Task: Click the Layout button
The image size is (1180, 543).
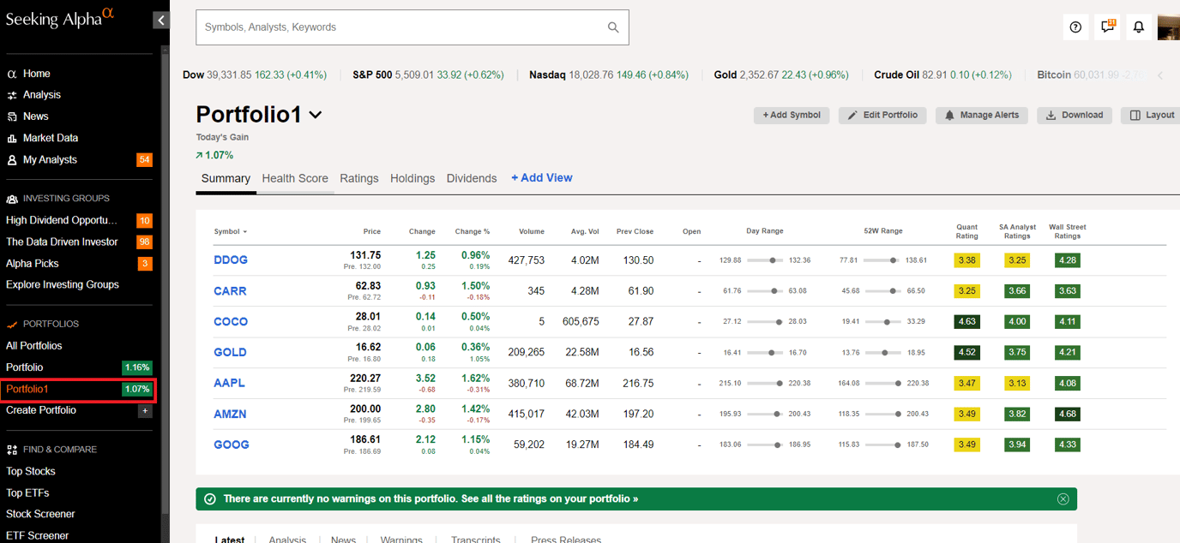Action: 1151,115
